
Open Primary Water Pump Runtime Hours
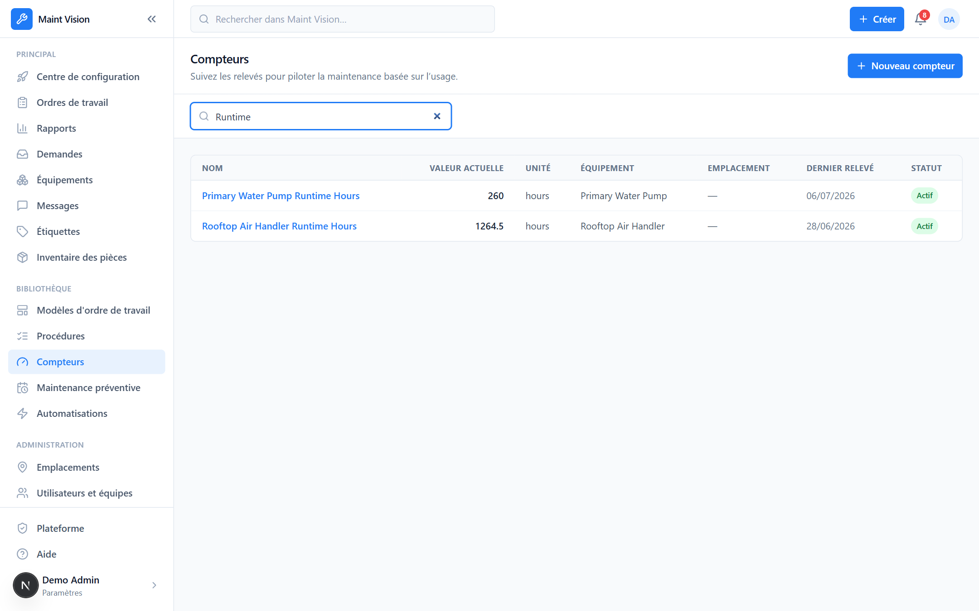click(281, 196)
